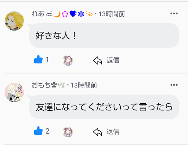Viewport: 188px width, 145px height.
Task: Click like count 1 on first comment
Action: (x=47, y=60)
